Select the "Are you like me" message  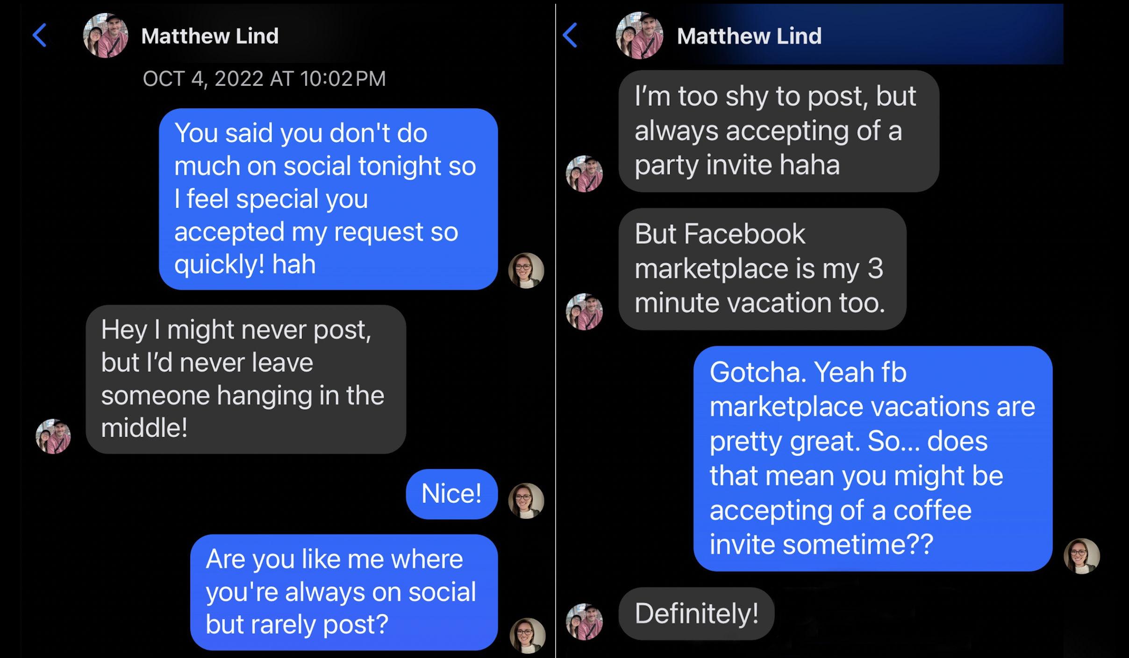coord(344,592)
